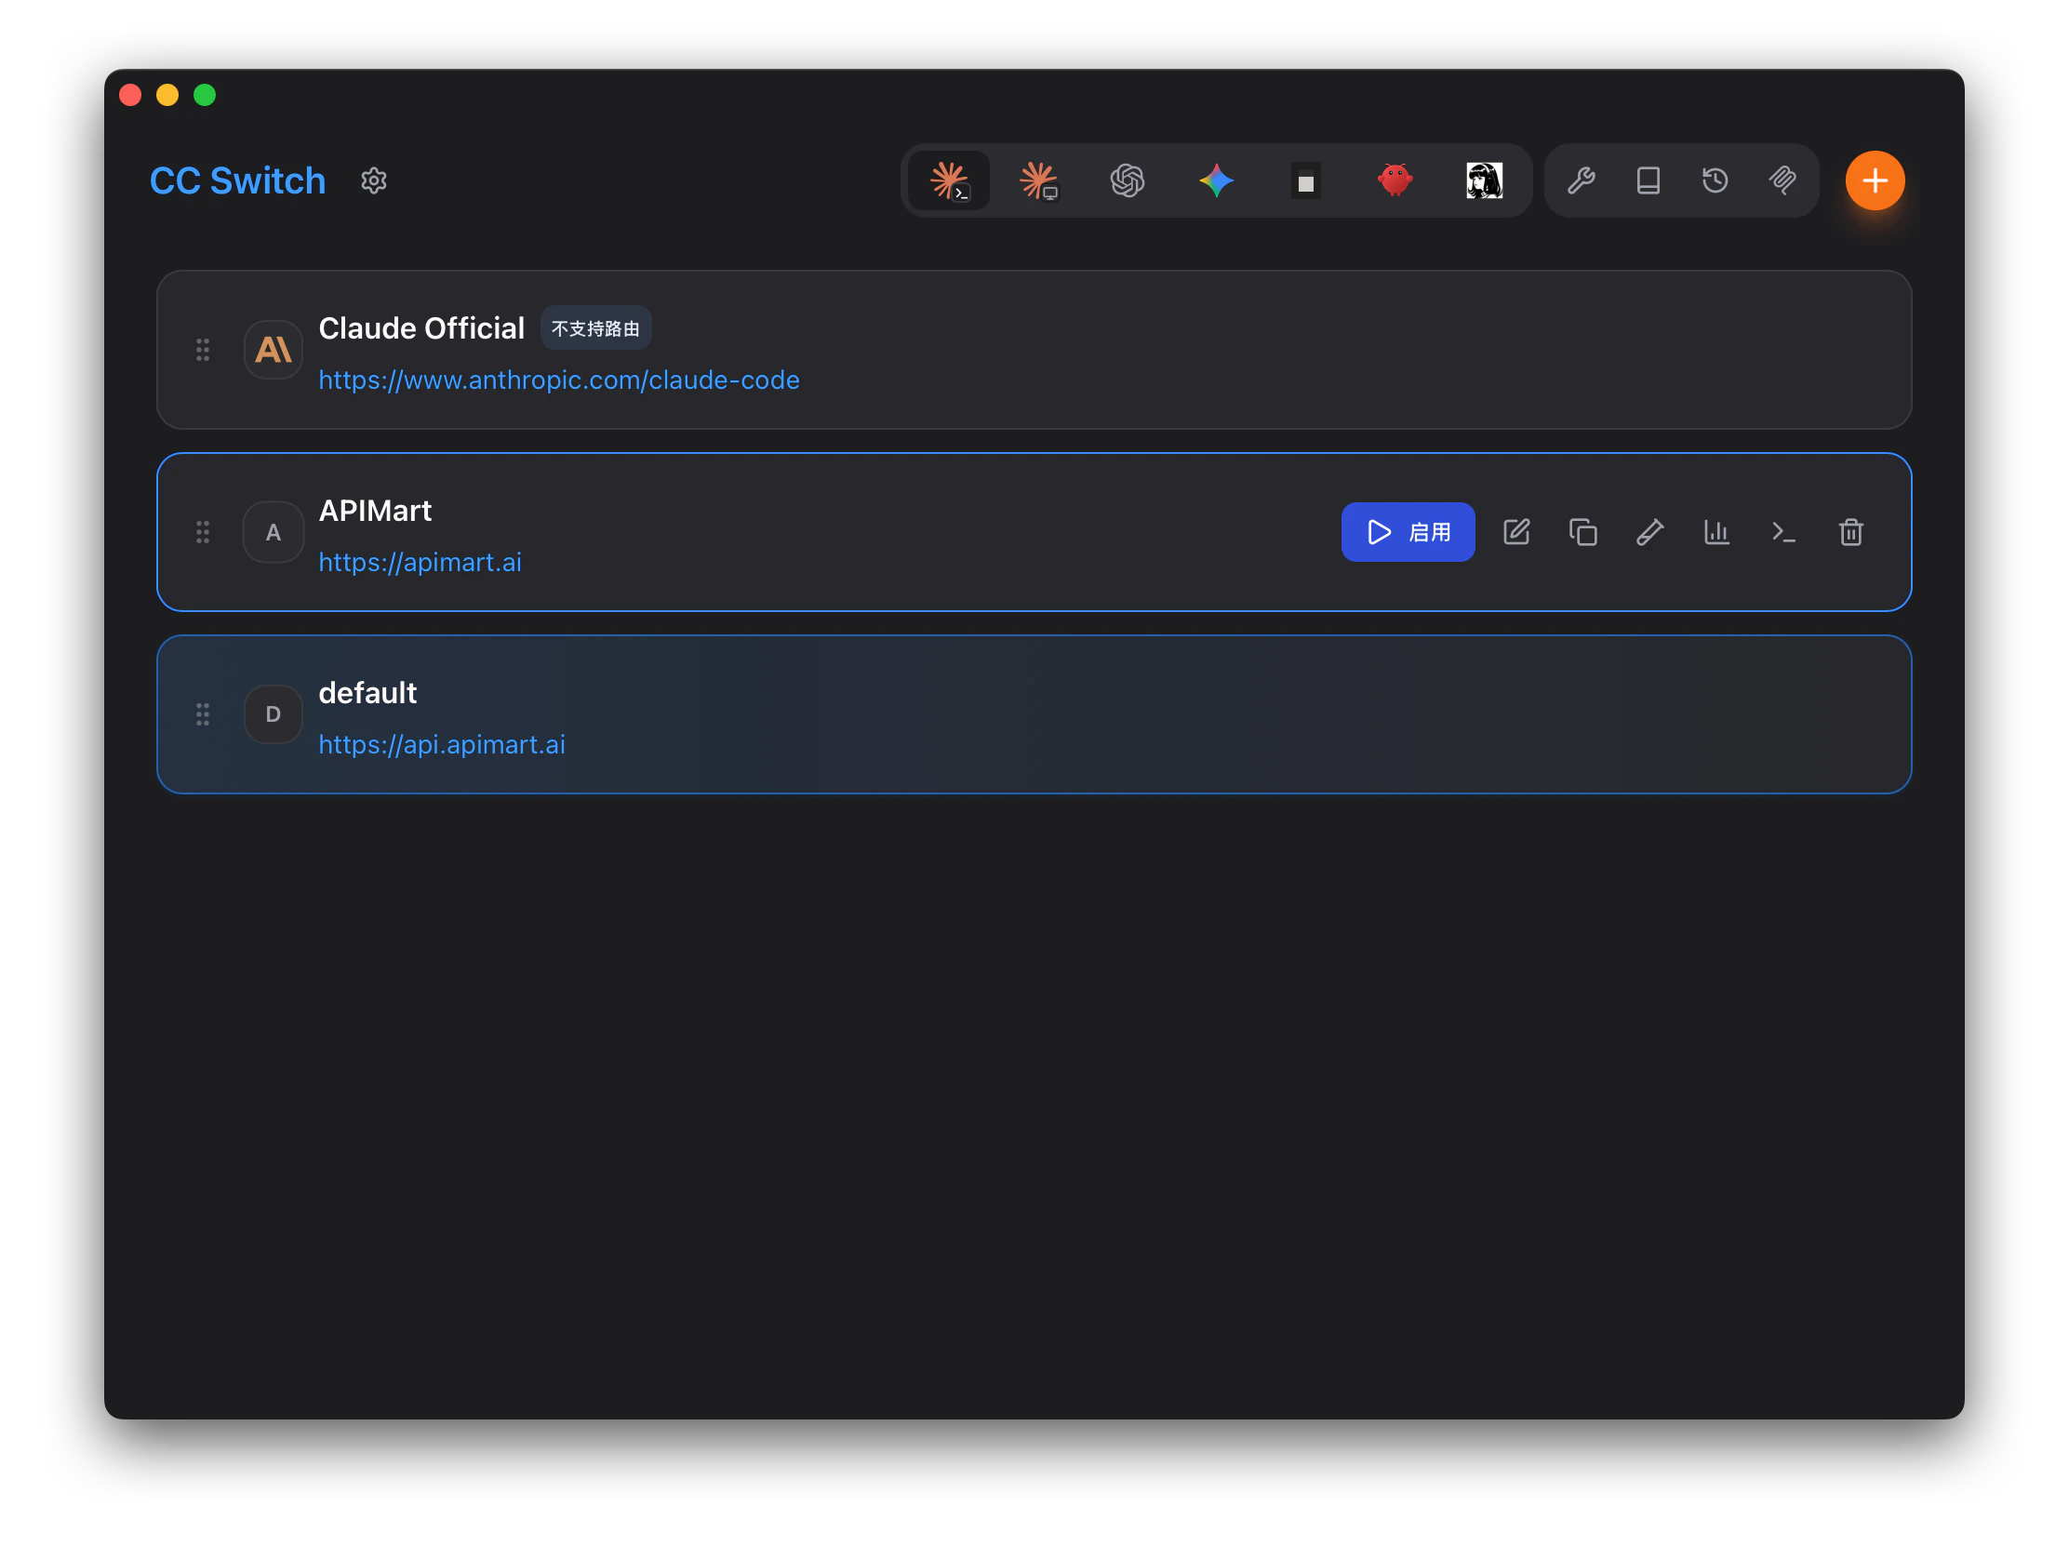Viewport: 2069px width, 1559px height.
Task: Click the paperclip icon in toolbar
Action: (x=1782, y=180)
